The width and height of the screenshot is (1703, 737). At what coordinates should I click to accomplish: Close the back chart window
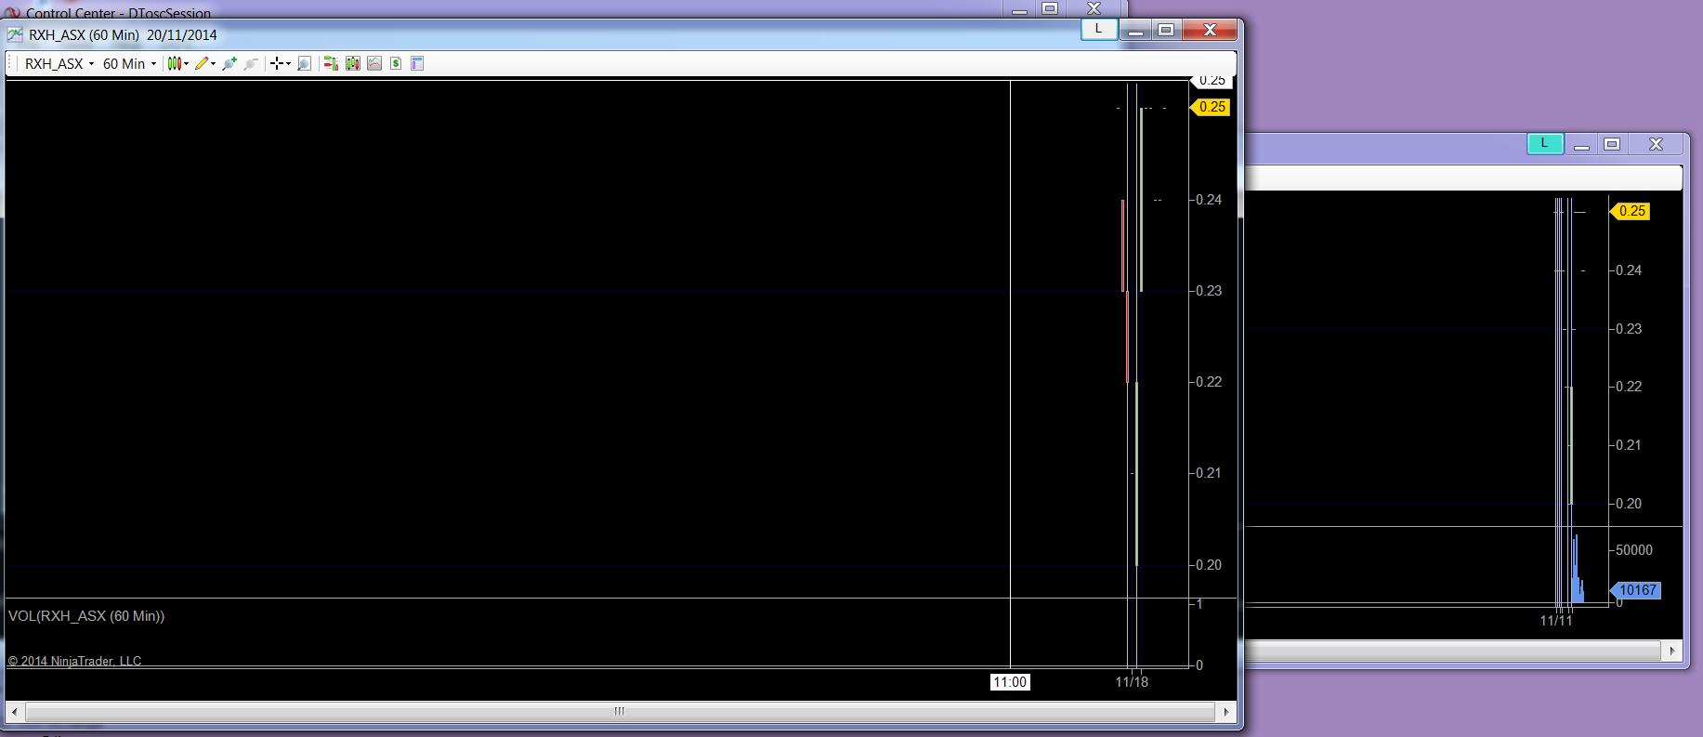tap(1656, 144)
